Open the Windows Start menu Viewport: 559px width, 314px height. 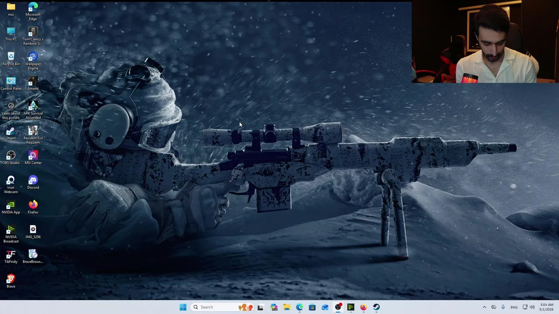point(183,307)
